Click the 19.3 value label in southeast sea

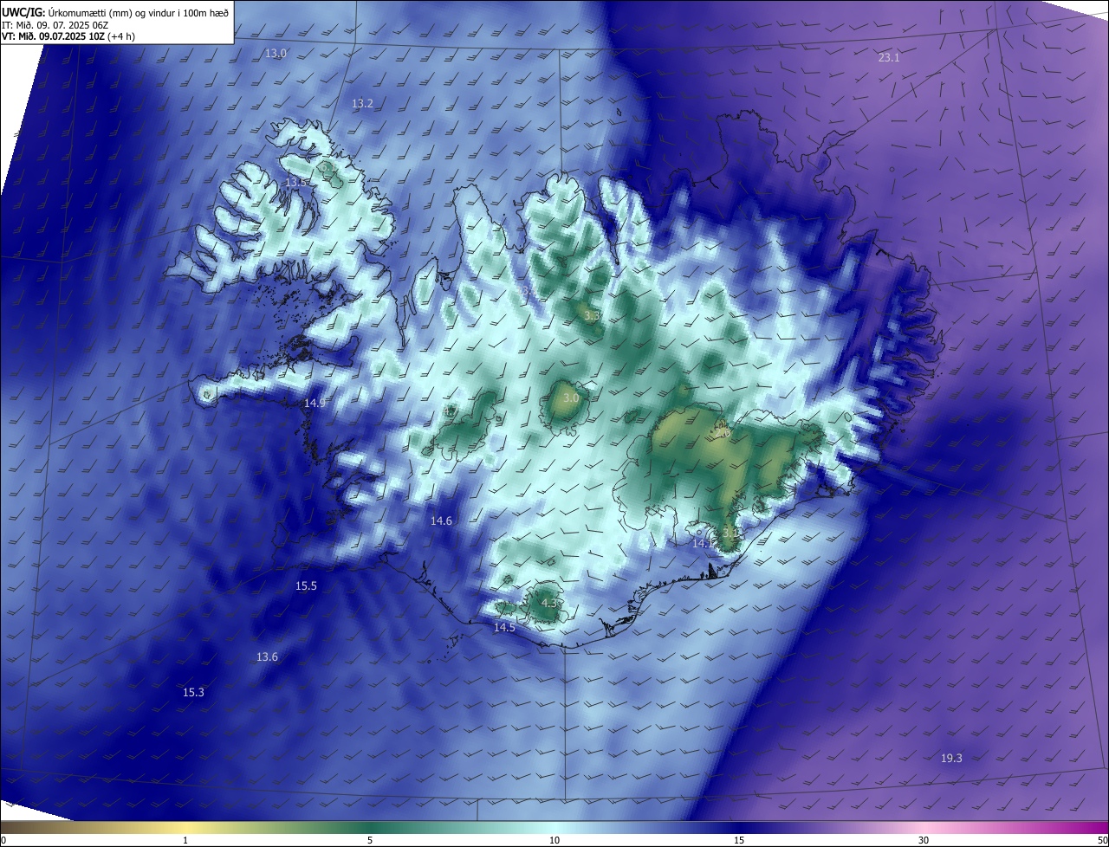click(951, 759)
